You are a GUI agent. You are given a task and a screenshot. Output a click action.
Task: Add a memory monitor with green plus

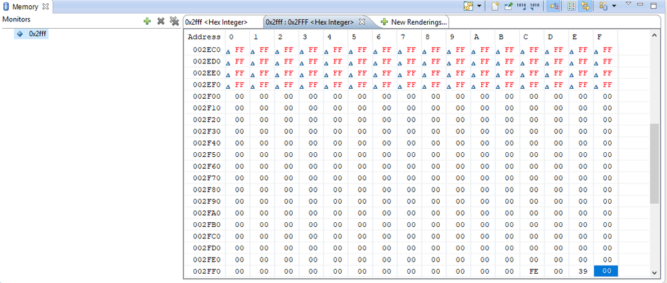point(147,21)
